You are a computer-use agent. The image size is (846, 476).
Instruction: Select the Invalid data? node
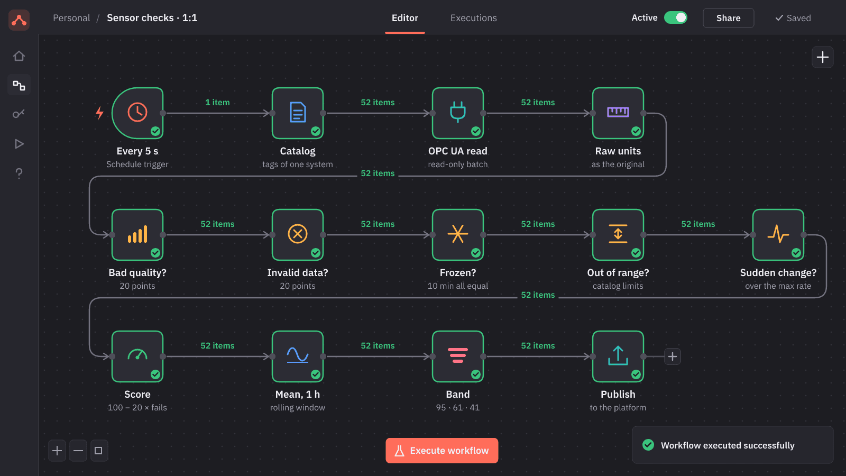click(298, 235)
